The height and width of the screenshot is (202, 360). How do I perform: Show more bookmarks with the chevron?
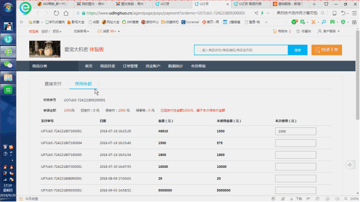(266, 22)
